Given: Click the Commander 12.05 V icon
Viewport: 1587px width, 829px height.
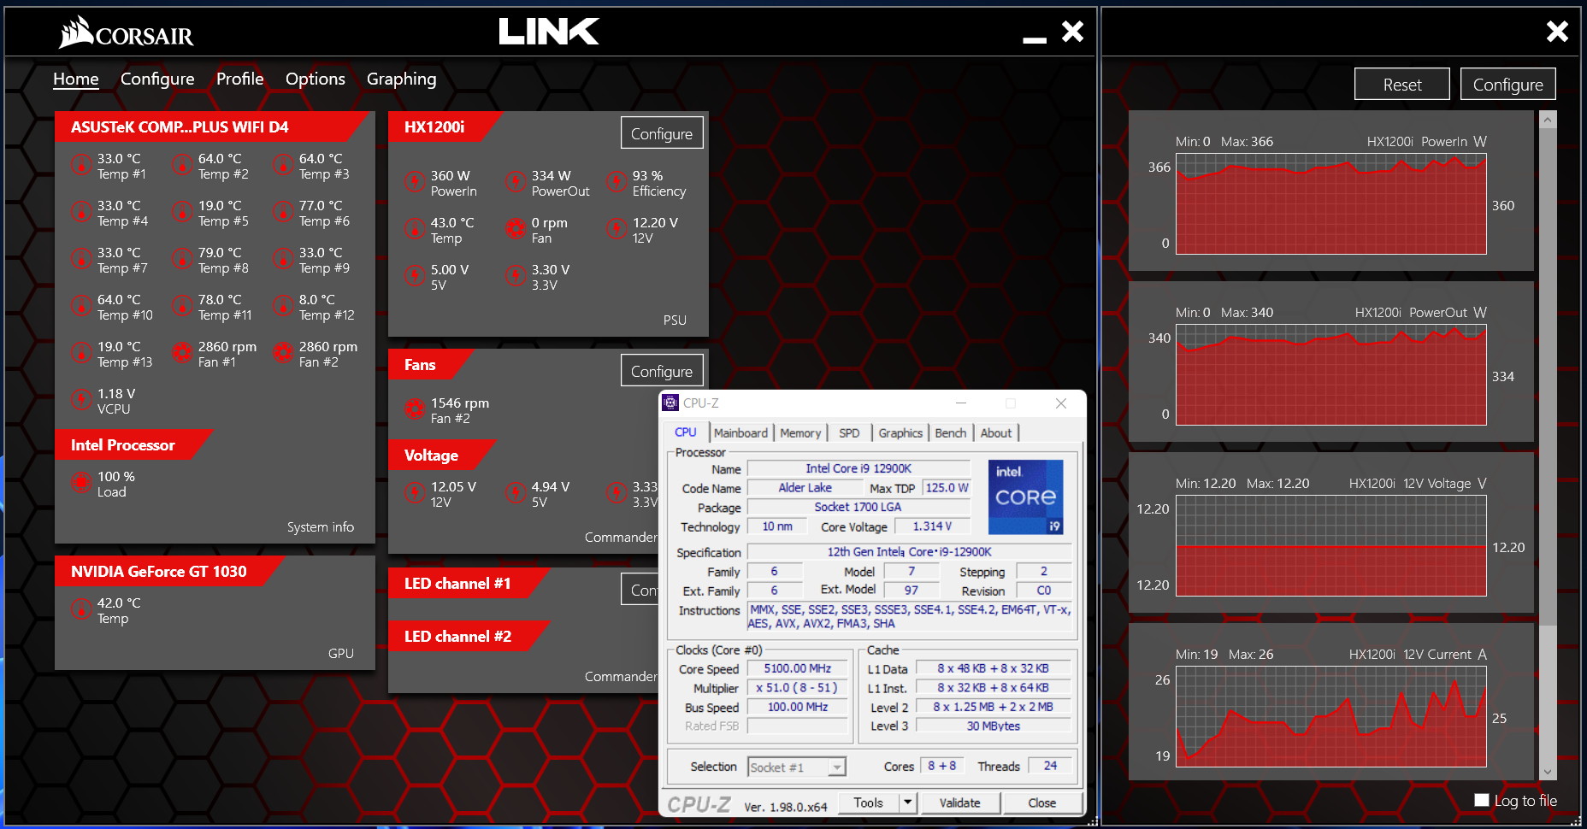Looking at the screenshot, I should [415, 492].
